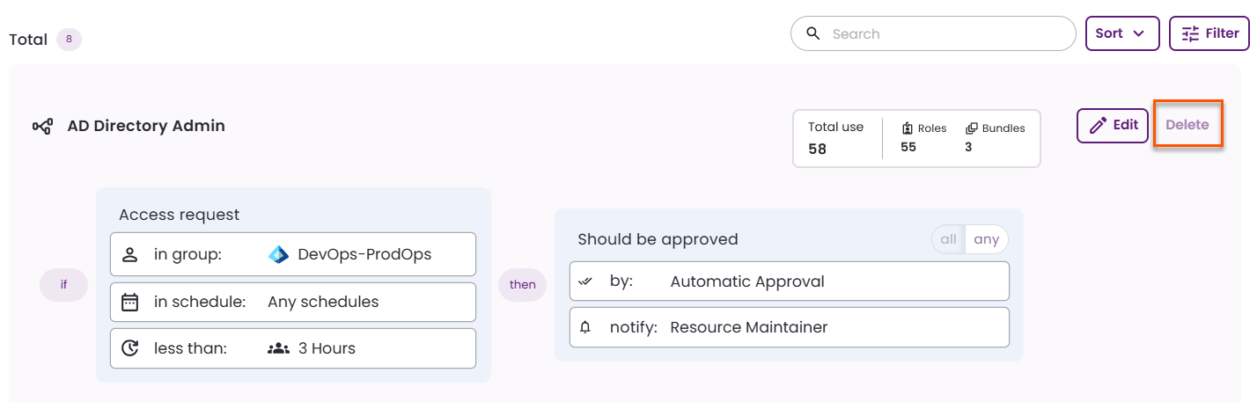Viewport: 1257px width, 402px height.
Task: Select the Resource Maintainer notify row
Action: (789, 327)
